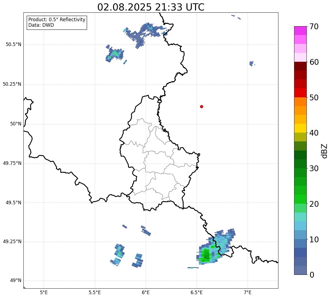Click the small isolated echo near 7°E 50.4°N
This screenshot has width=331, height=298.
pyautogui.click(x=252, y=64)
